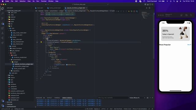Image resolution: width=196 pixels, height=110 pixels.
Task: Open the Search view in the activity bar
Action: [2, 13]
